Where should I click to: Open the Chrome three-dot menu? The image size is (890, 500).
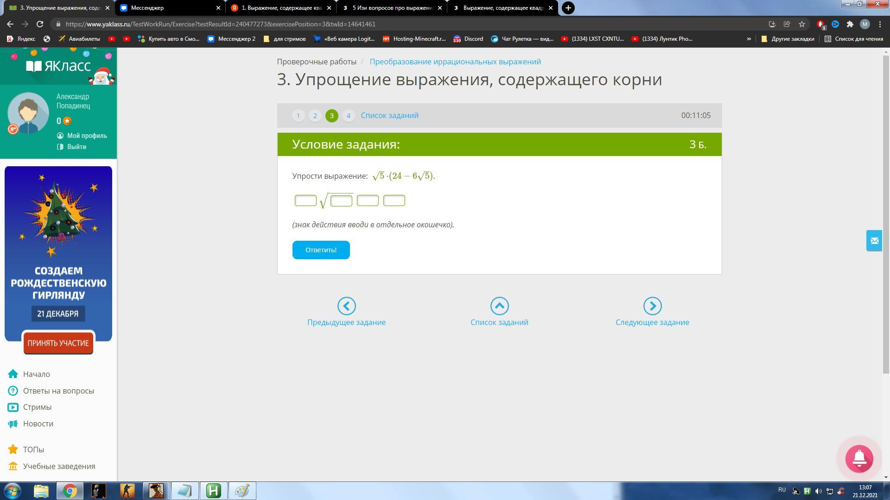880,24
